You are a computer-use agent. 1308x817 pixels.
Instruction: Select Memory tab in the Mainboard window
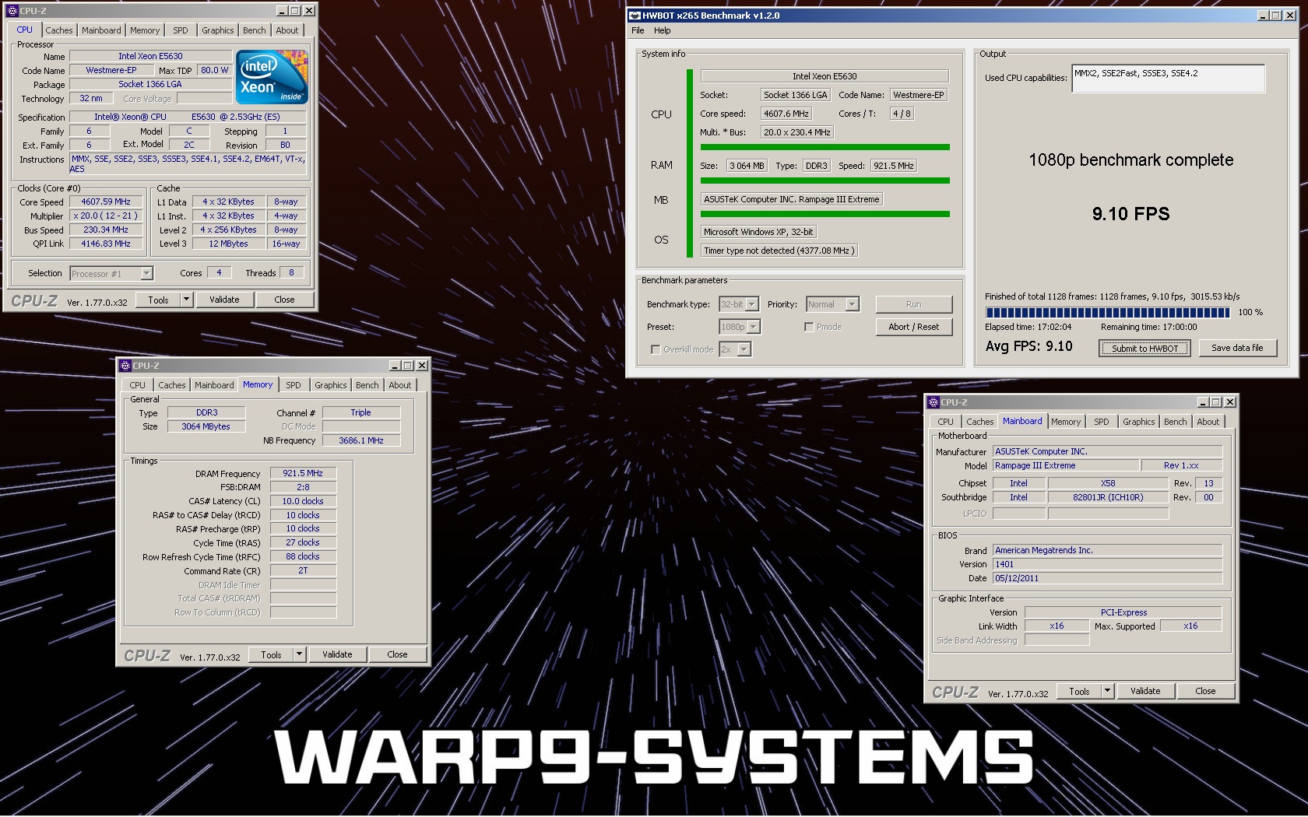pyautogui.click(x=1066, y=422)
